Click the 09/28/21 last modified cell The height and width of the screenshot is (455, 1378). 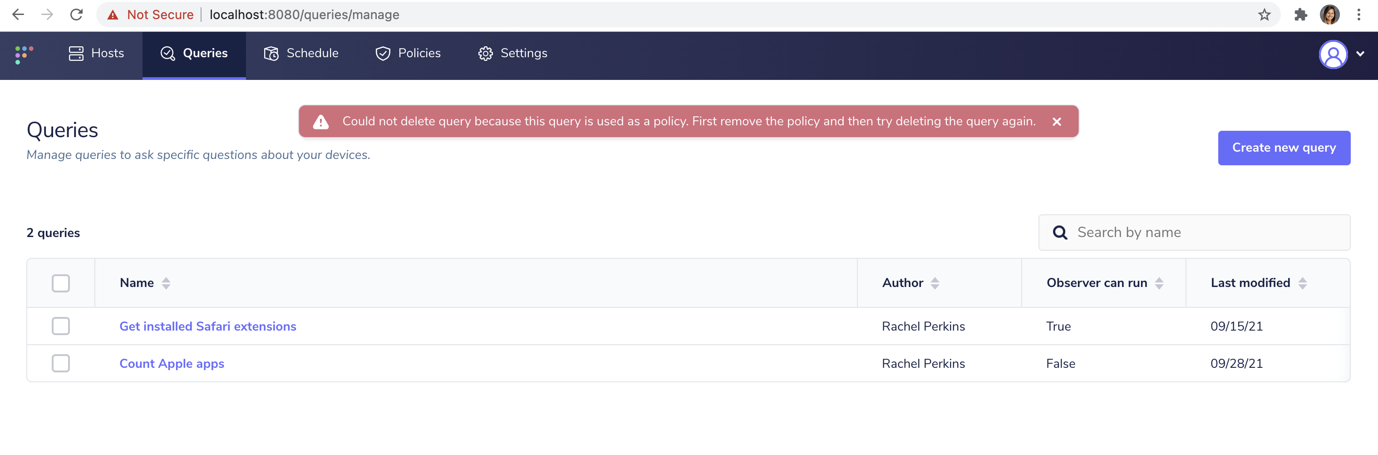[1236, 364]
